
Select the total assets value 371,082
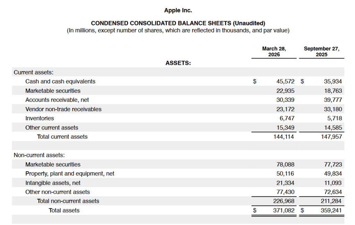coord(284,210)
